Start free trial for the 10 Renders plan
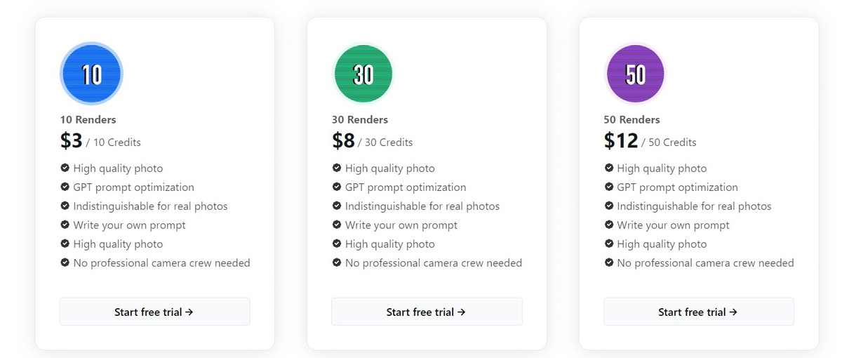 [x=154, y=312]
